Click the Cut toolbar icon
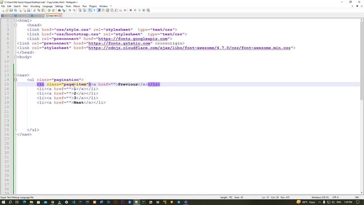 pyautogui.click(x=34, y=10)
